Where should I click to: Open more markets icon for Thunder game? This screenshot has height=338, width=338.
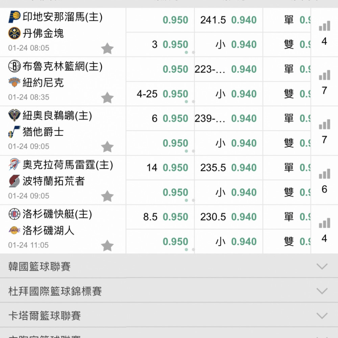[x=324, y=174]
